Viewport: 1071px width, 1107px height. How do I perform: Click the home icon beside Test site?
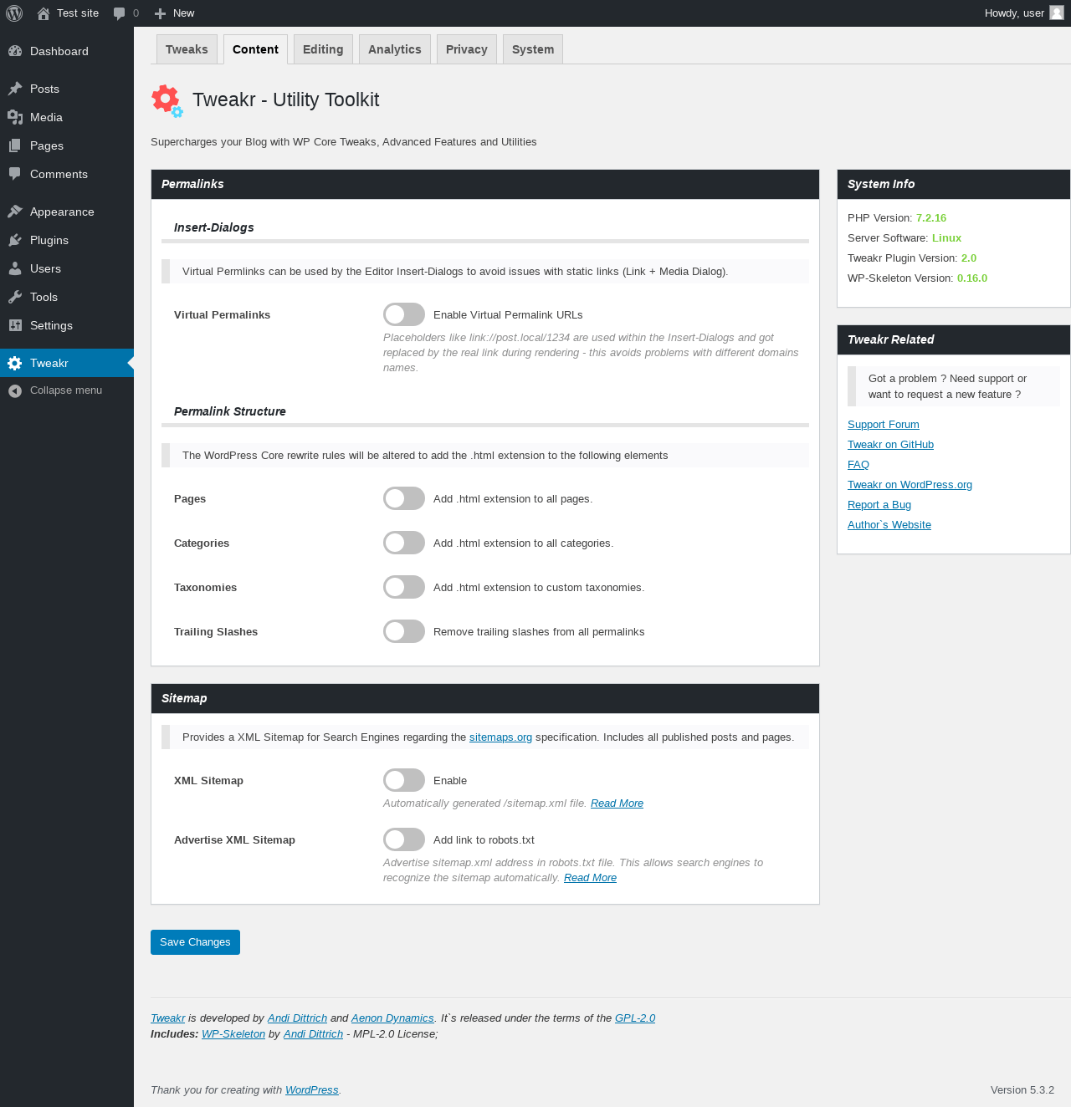pos(44,13)
